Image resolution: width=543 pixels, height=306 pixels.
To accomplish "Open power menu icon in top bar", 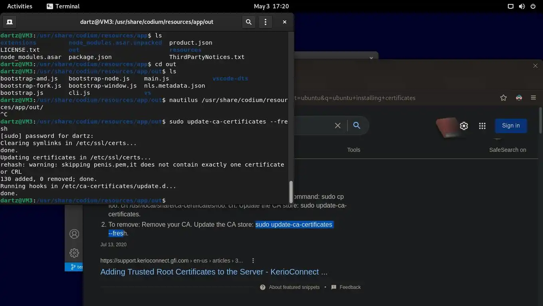I will click(533, 6).
